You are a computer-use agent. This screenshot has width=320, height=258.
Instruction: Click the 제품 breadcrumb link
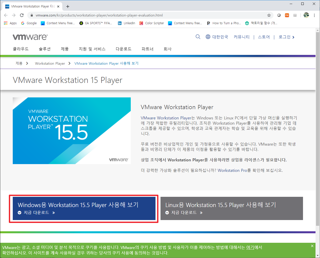coord(19,63)
